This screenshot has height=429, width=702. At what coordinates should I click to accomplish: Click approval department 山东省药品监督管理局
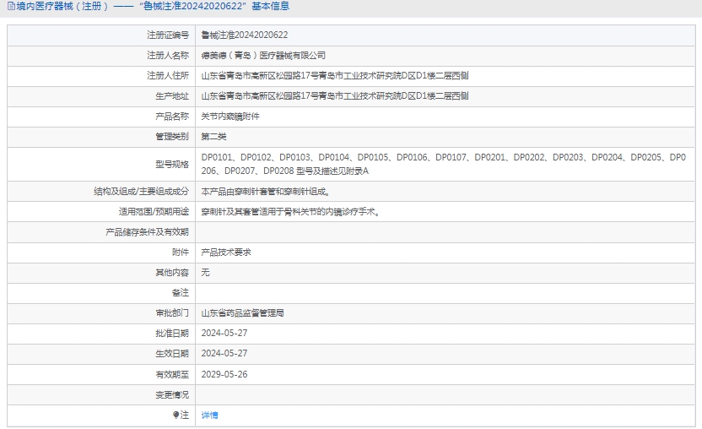click(x=242, y=313)
